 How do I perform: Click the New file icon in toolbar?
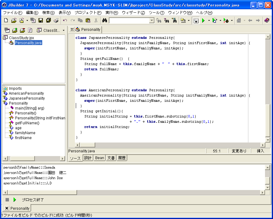[x=6, y=21]
